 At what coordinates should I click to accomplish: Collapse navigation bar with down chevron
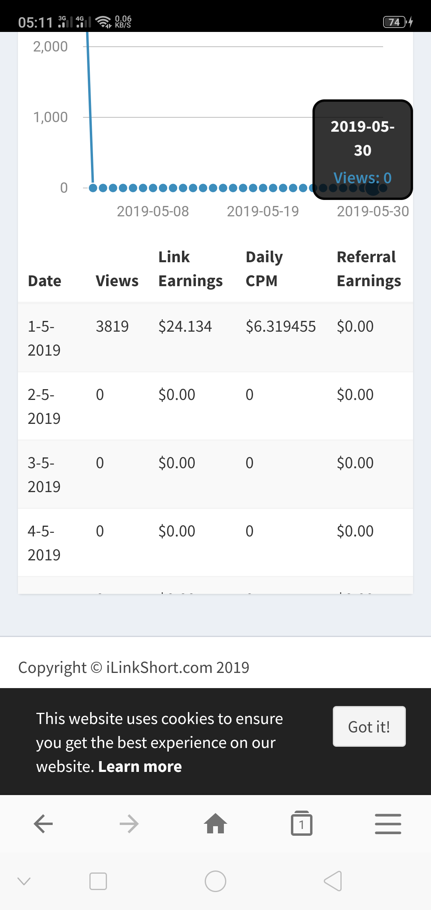point(24,881)
